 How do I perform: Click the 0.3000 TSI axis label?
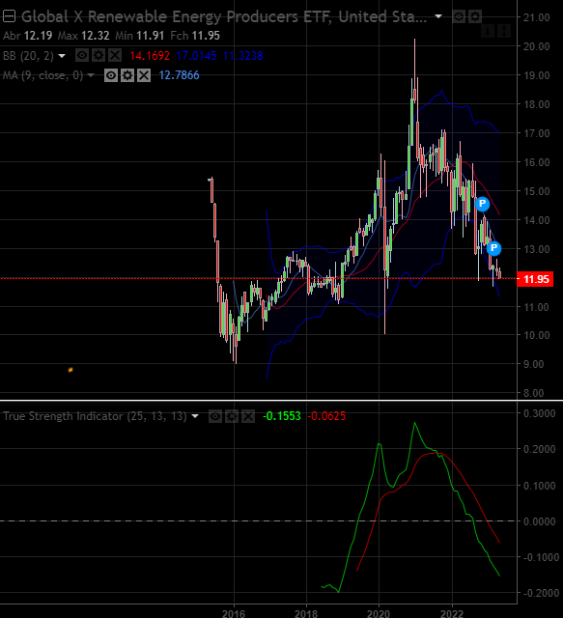(540, 413)
